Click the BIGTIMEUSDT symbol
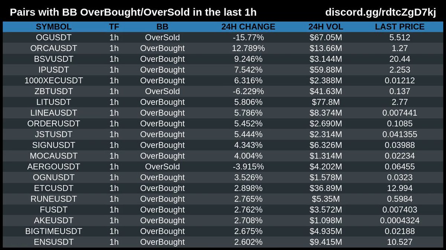 54,231
